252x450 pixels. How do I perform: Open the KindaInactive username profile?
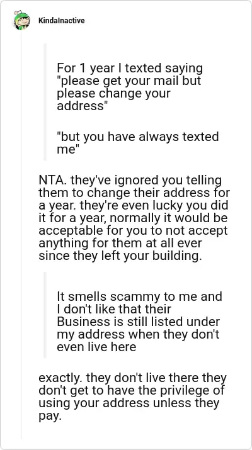pos(62,21)
